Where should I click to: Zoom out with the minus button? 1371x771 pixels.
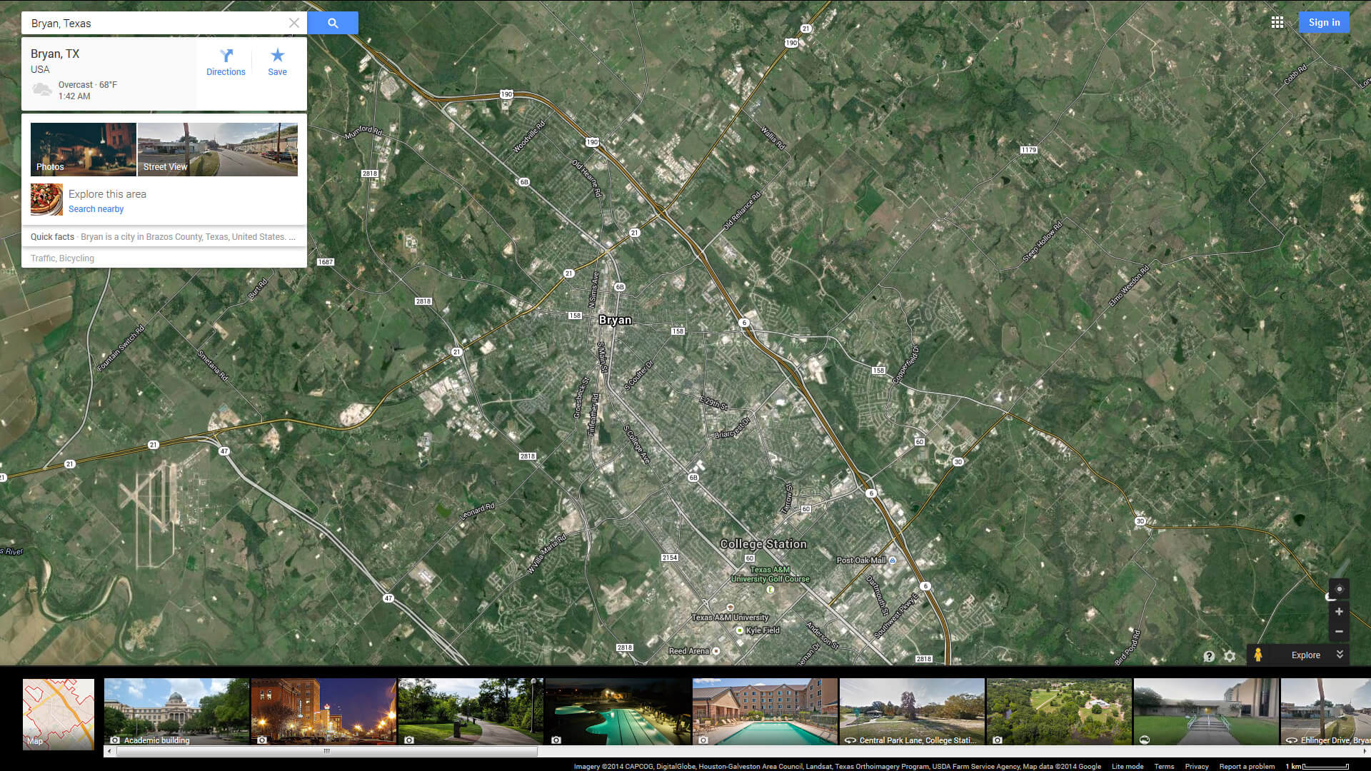[1339, 632]
